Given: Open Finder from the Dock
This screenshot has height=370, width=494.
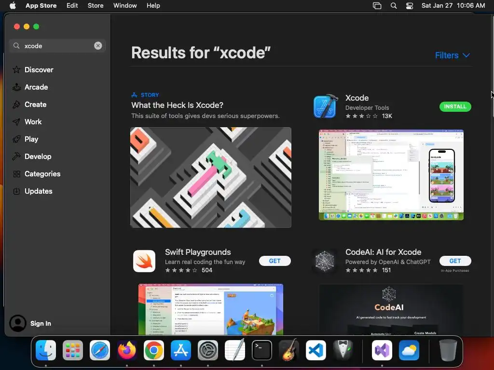Looking at the screenshot, I should pos(46,350).
